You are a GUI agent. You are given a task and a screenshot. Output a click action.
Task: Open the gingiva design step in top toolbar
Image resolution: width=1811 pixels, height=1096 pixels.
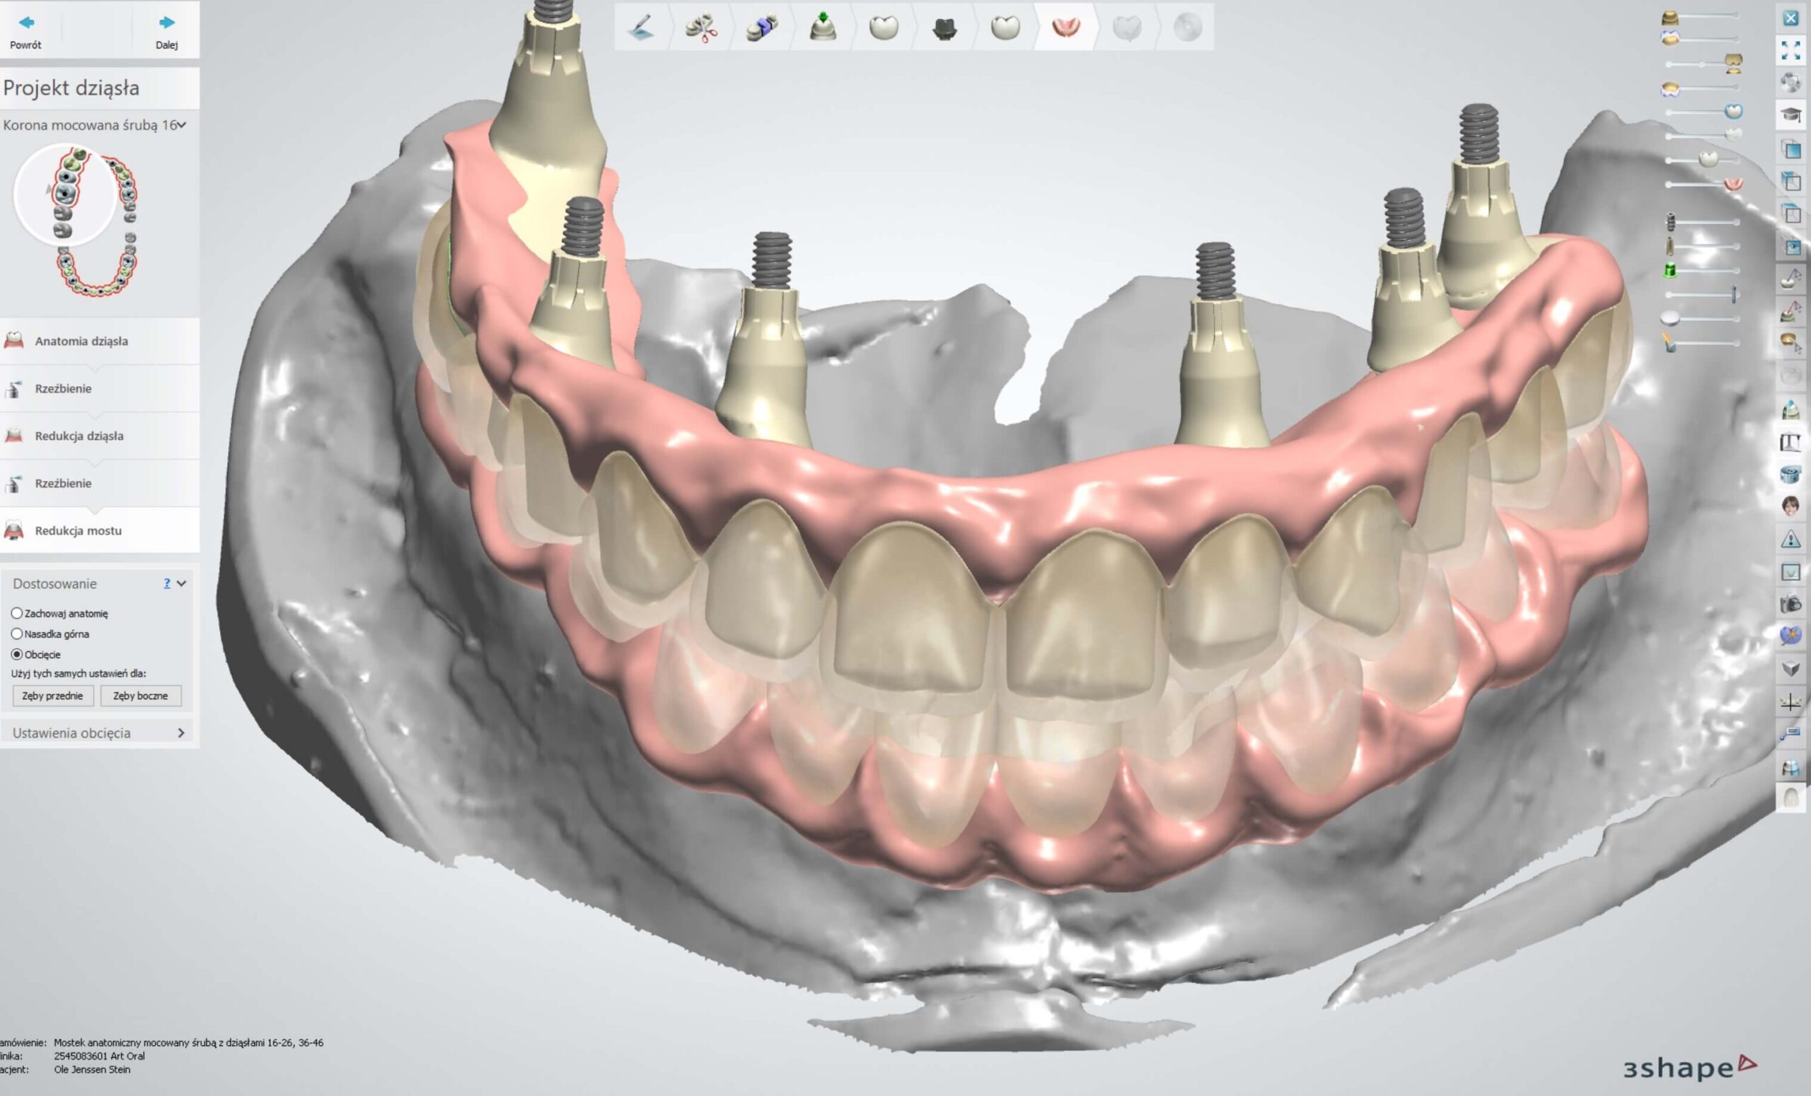click(1065, 28)
